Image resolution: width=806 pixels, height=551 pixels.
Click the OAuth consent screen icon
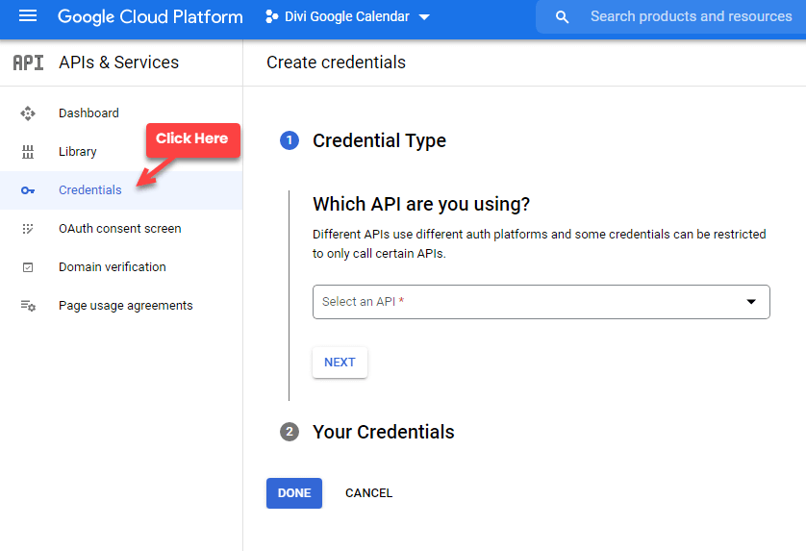coord(28,229)
